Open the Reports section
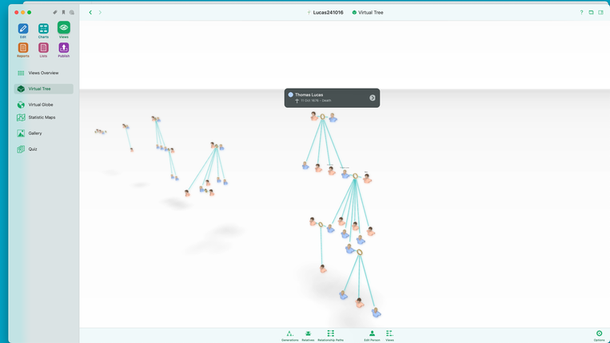The image size is (610, 343). point(23,50)
